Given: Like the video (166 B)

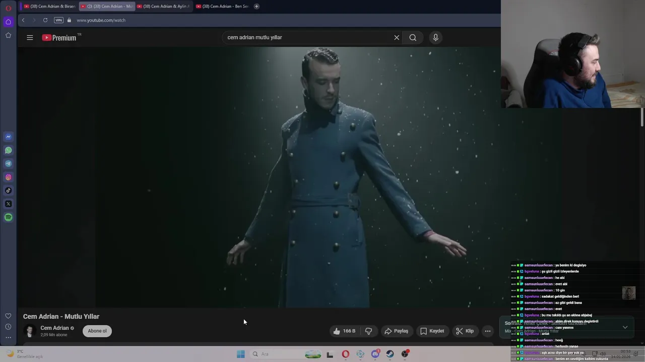Looking at the screenshot, I should pos(345,331).
